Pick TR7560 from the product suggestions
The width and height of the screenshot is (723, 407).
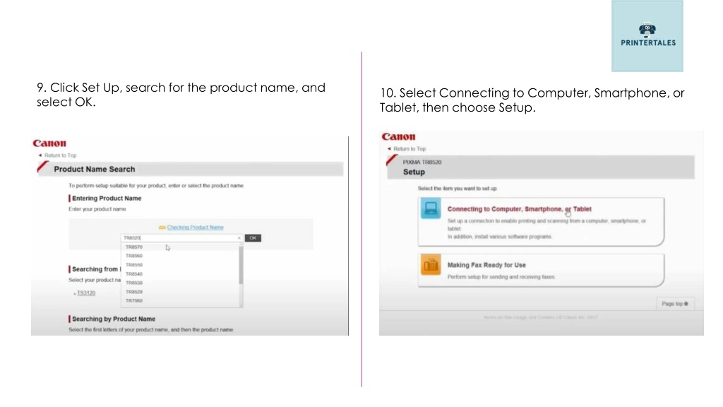coord(134,300)
